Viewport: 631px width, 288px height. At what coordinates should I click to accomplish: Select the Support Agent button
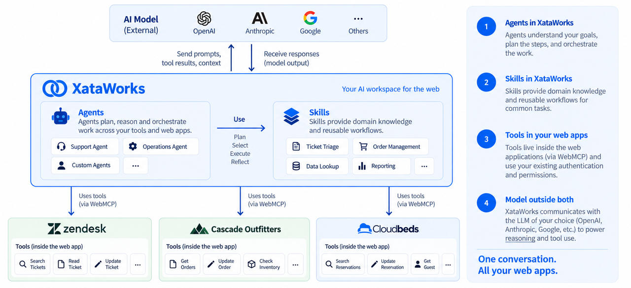pos(85,146)
